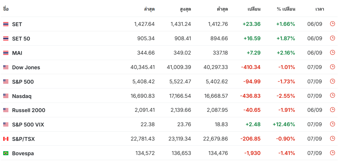The width and height of the screenshot is (341, 161).
Task: Open the Russell 2000 link
Action: point(29,110)
